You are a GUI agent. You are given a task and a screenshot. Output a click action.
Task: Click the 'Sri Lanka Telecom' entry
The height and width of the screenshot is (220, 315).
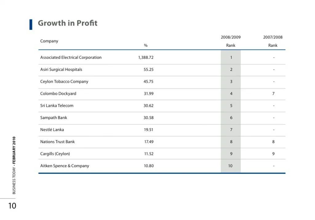pyautogui.click(x=57, y=106)
